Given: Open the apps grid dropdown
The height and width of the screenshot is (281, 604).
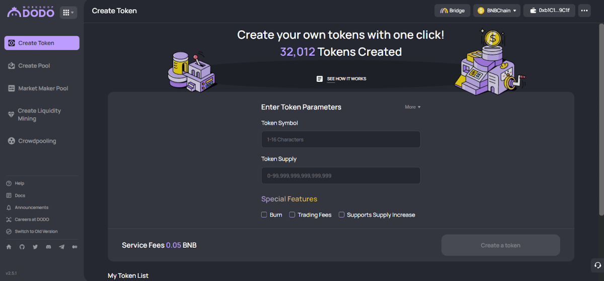Looking at the screenshot, I should (x=68, y=13).
